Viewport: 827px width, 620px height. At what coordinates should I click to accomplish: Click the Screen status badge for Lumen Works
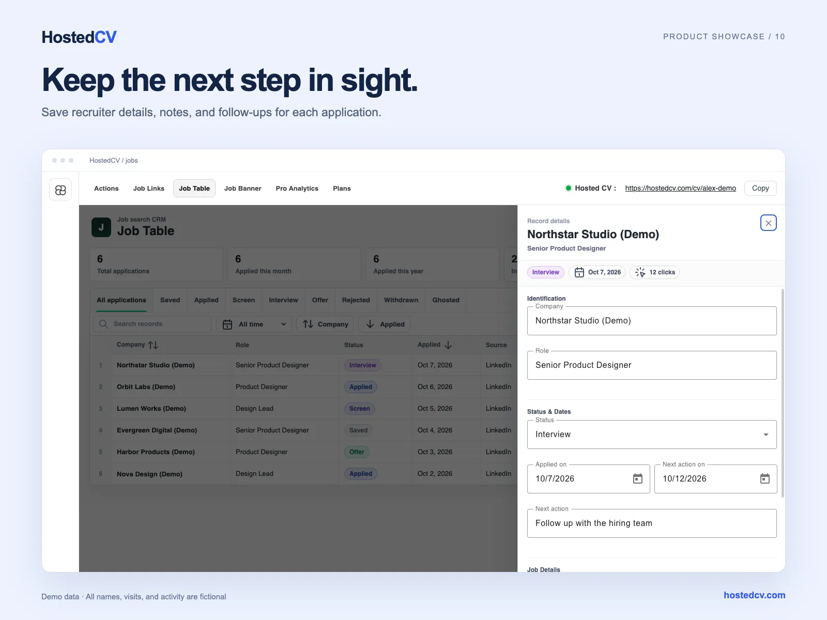[x=359, y=409]
